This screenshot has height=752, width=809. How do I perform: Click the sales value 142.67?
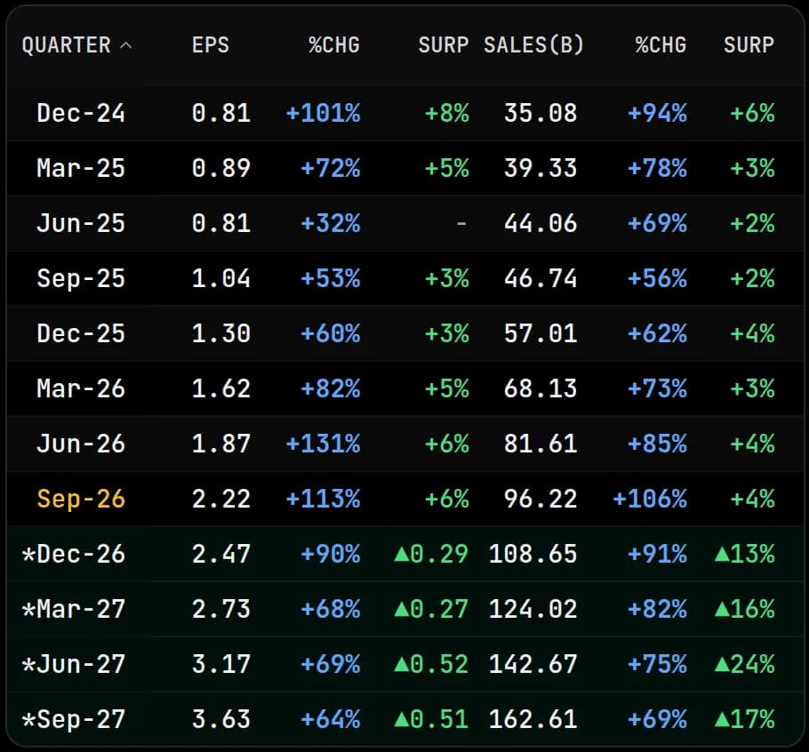coord(533,664)
